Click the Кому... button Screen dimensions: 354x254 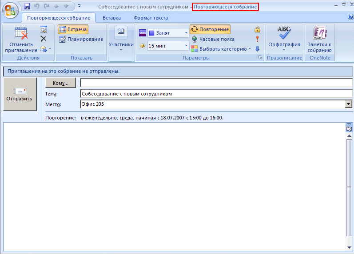(x=60, y=83)
